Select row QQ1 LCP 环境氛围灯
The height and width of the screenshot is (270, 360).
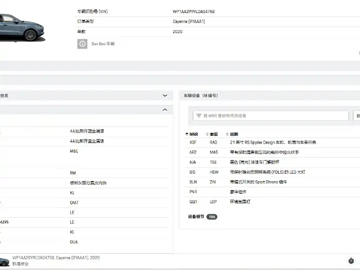[272, 202]
